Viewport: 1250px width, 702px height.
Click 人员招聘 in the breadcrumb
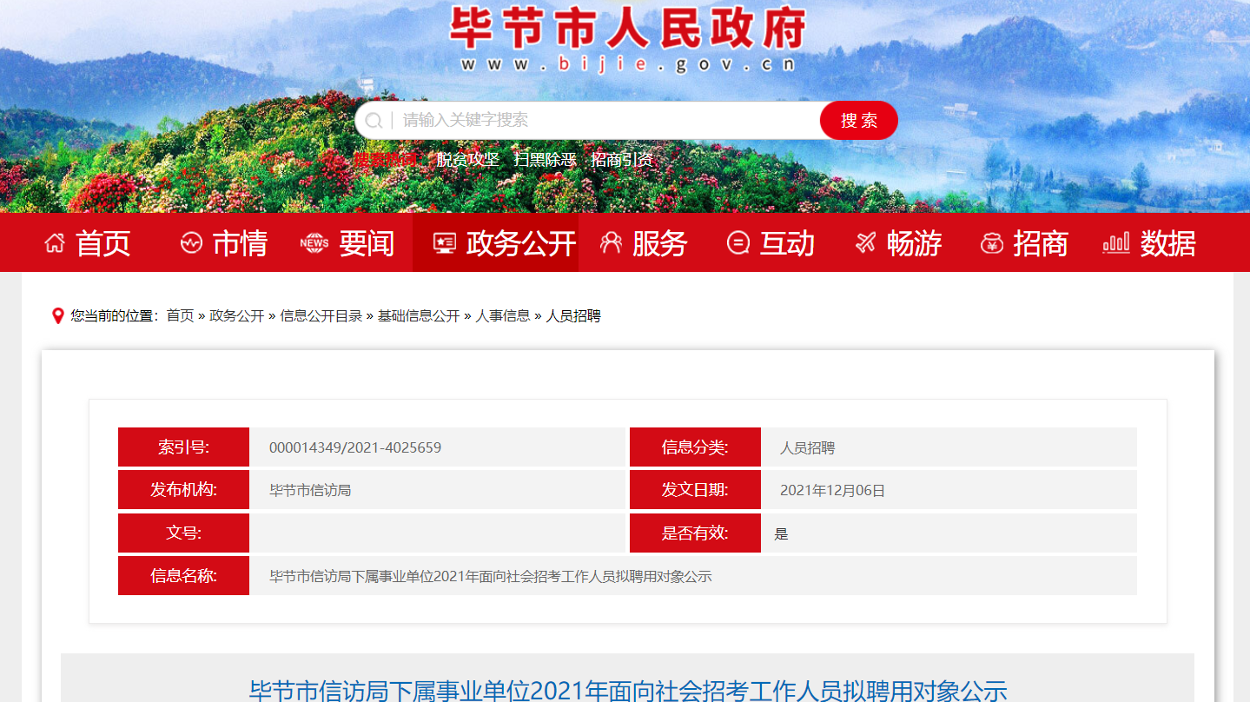click(573, 315)
